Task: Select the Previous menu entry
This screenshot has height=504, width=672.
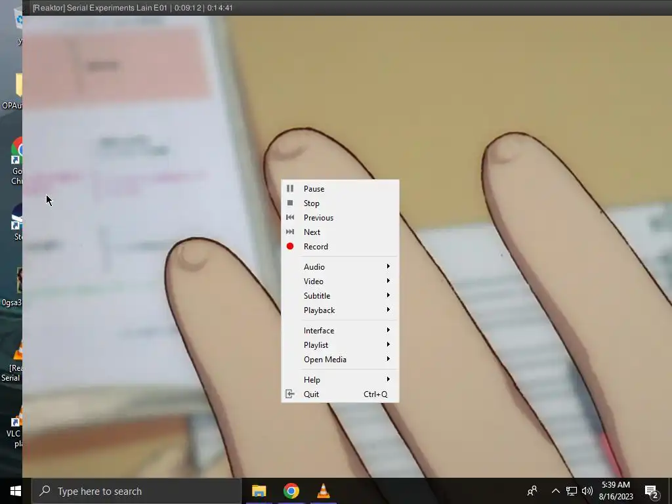Action: [341, 217]
